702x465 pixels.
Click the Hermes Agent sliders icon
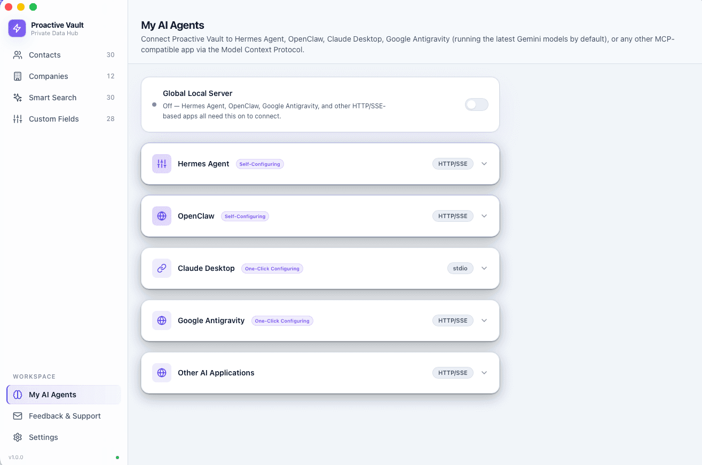click(162, 164)
